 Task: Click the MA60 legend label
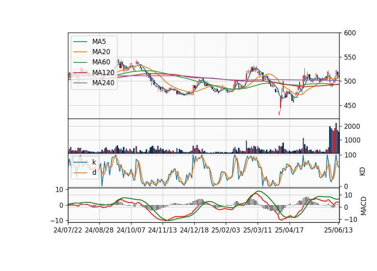(x=101, y=62)
